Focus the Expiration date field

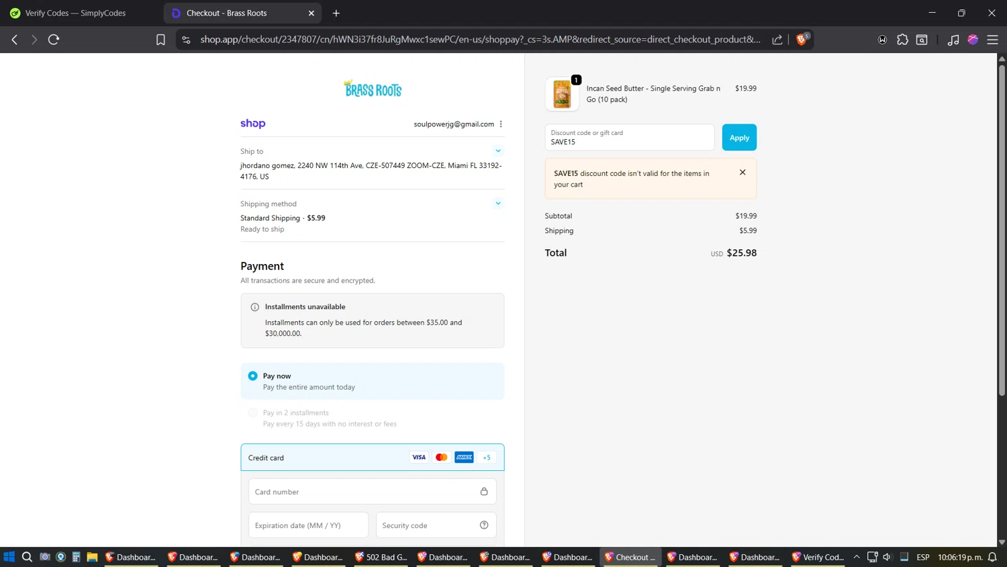[309, 525]
